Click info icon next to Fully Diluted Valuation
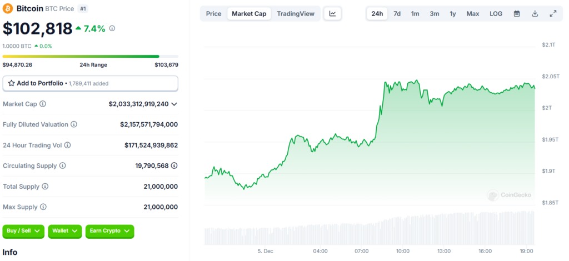 74,124
